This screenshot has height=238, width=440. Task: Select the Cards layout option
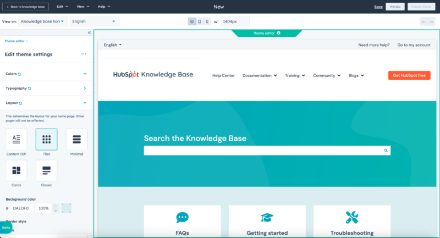pyautogui.click(x=16, y=170)
